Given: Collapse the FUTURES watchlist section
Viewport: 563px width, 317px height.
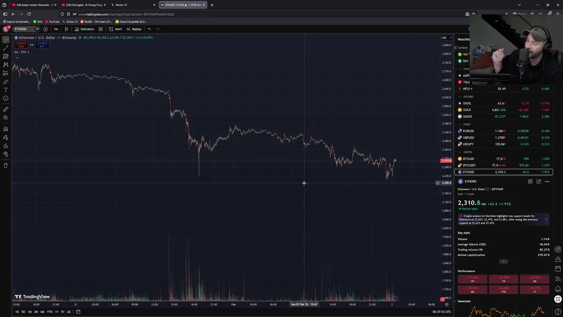Looking at the screenshot, I should [460, 96].
